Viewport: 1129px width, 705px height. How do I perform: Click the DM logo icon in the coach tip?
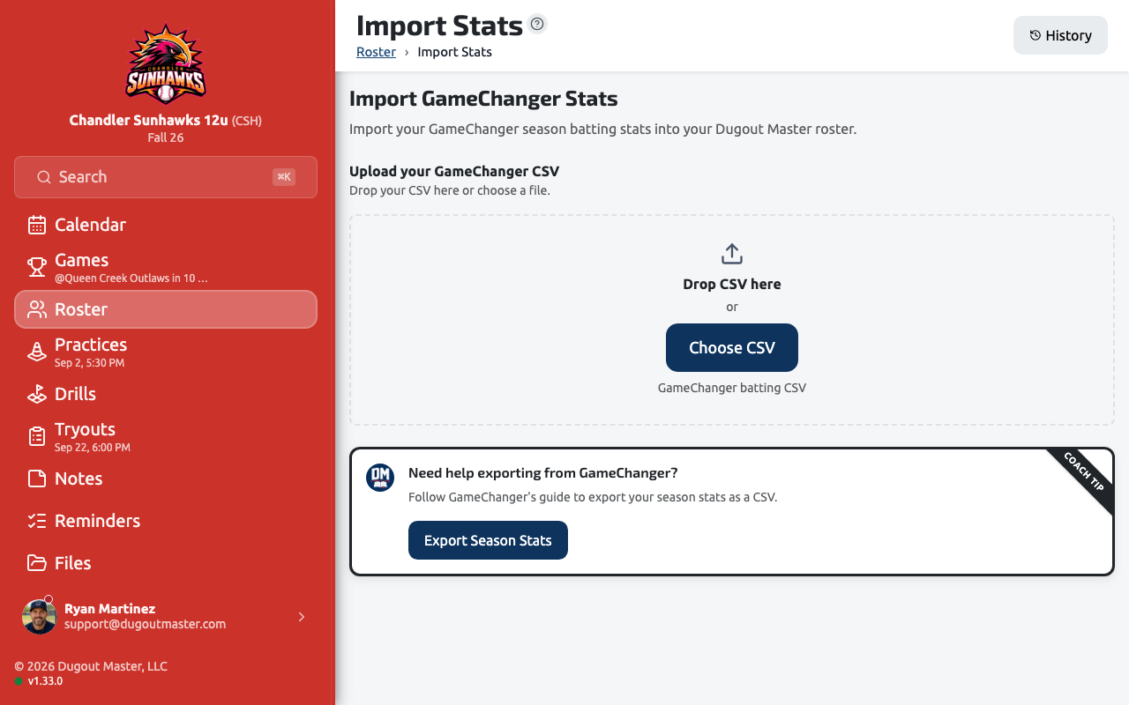[380, 478]
